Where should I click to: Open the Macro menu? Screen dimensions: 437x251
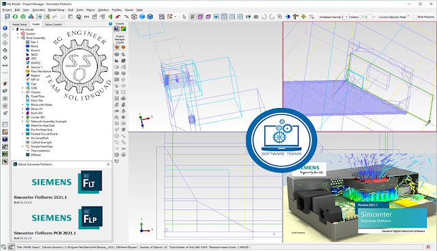[91, 10]
